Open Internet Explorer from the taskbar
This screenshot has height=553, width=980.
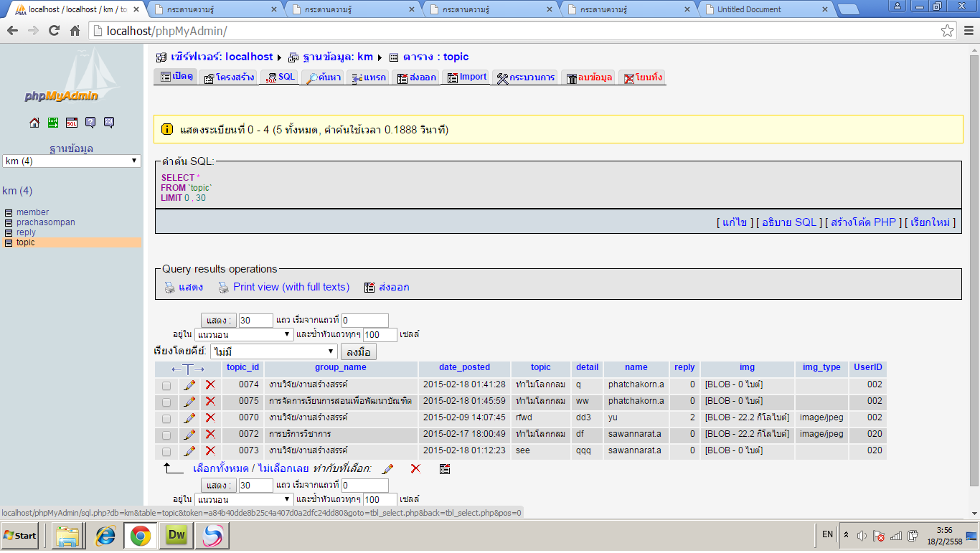[x=105, y=536]
